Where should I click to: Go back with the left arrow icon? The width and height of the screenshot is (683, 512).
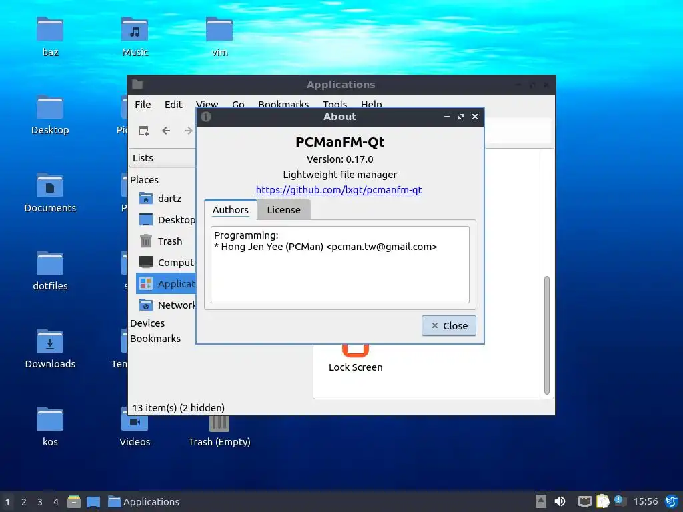pos(166,131)
